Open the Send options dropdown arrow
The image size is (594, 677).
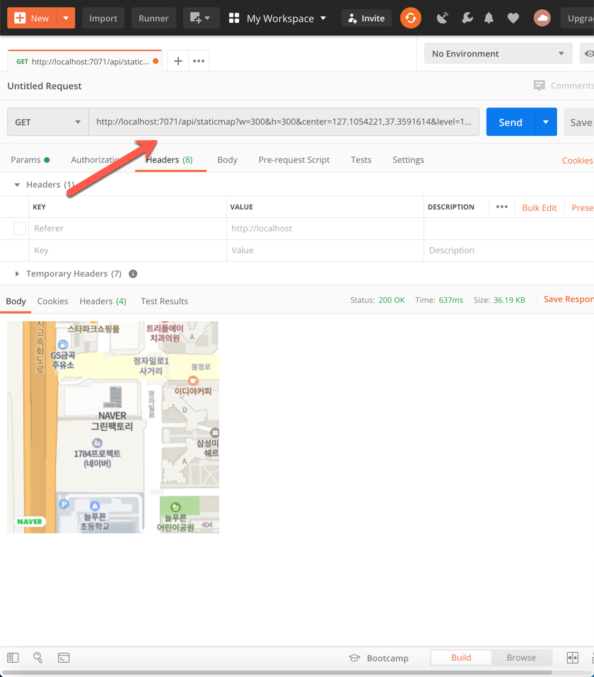546,122
